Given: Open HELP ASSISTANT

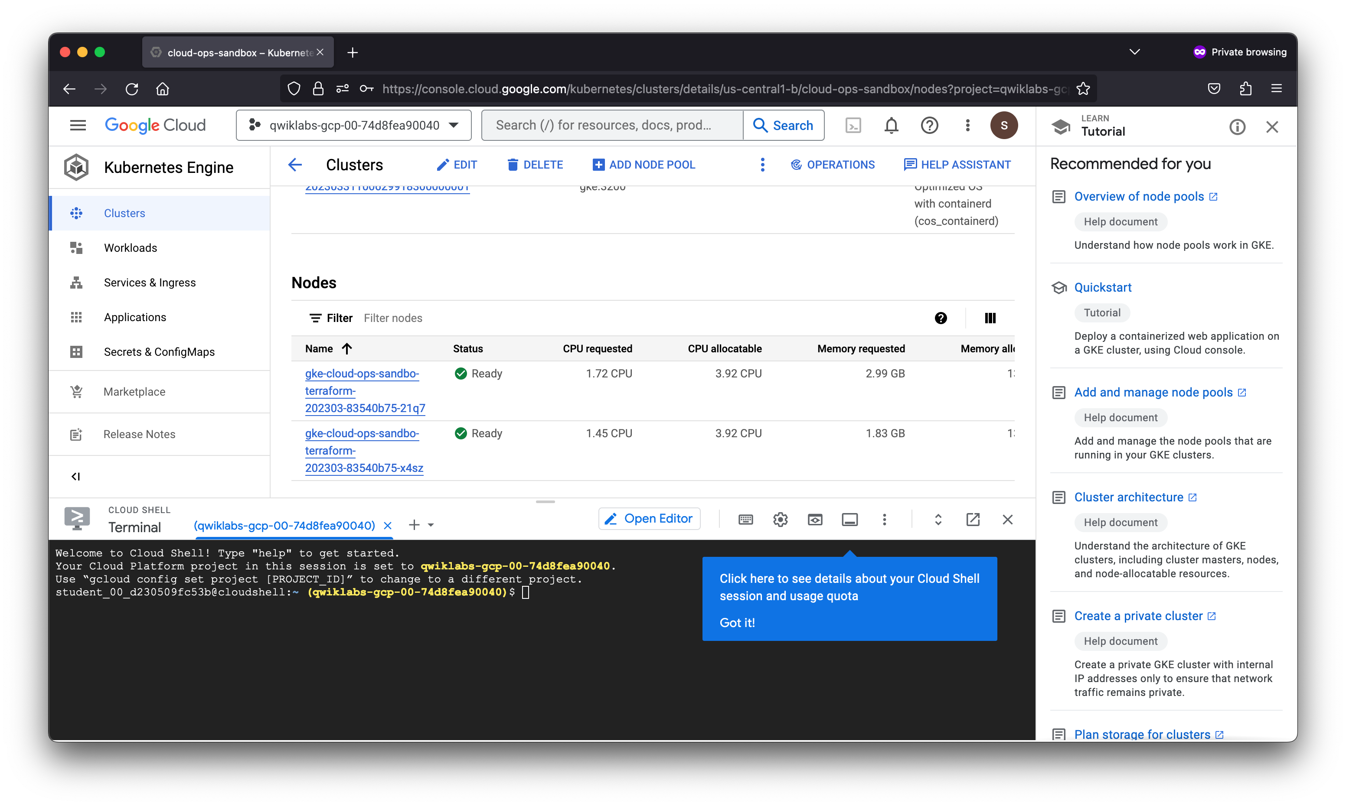Looking at the screenshot, I should pos(957,165).
